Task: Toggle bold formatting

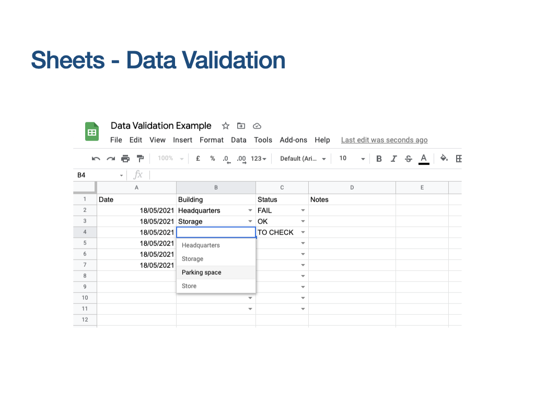Action: point(379,159)
